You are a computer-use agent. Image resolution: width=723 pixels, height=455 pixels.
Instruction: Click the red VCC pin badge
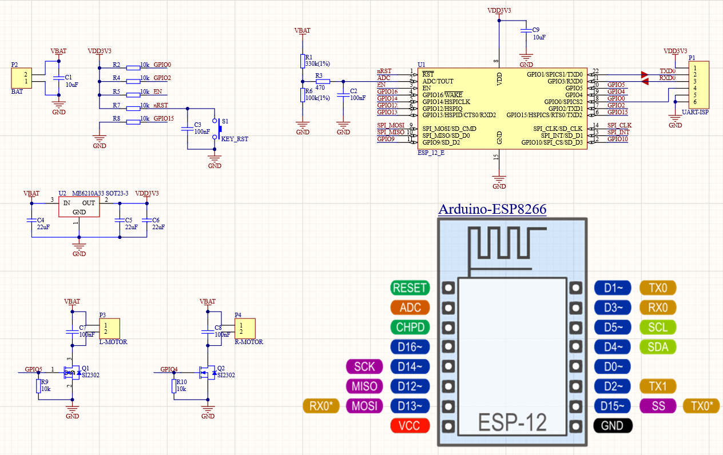(x=410, y=425)
